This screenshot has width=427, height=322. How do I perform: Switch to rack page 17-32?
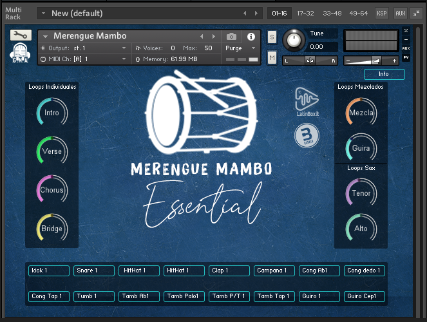pyautogui.click(x=305, y=13)
